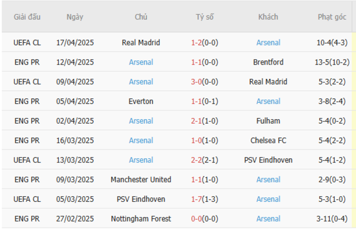Viewport: 356px width, 233px height.
Task: Click the "Giải đấu" column header
Action: (27, 17)
